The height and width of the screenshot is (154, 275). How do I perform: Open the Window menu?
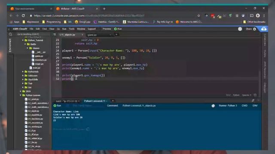[x=81, y=29]
